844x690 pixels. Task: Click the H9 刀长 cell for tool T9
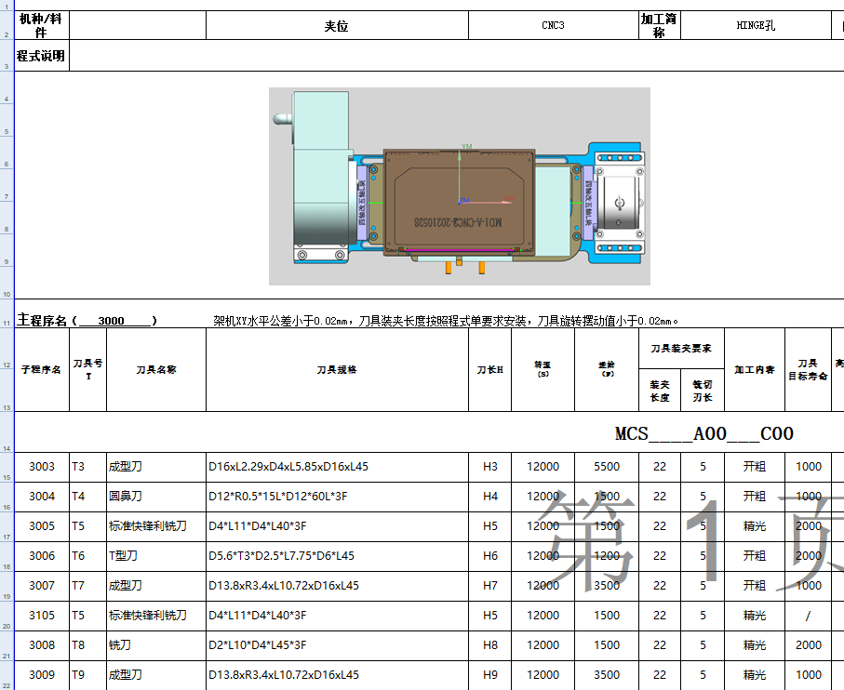[x=489, y=675]
